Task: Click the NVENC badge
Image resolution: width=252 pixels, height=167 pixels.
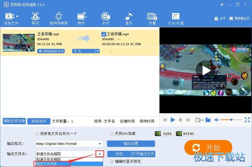Action: (185, 133)
